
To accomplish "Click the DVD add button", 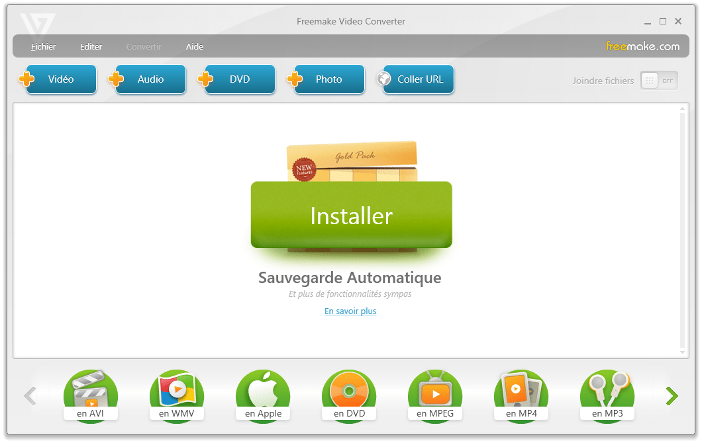I will tap(240, 79).
